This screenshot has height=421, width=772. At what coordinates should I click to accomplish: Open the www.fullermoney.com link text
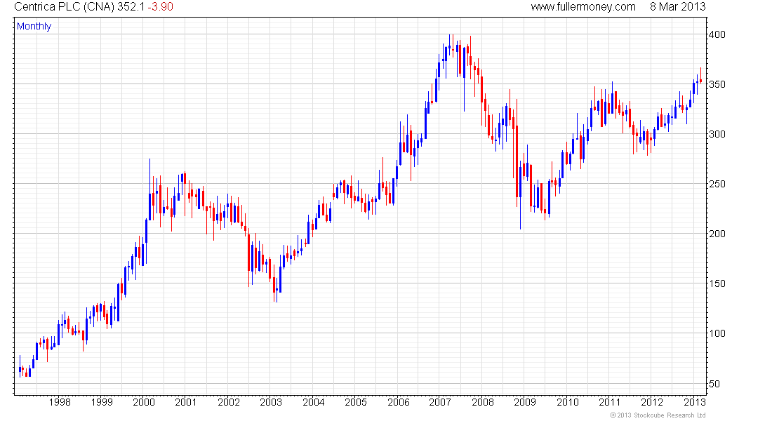[x=583, y=7]
